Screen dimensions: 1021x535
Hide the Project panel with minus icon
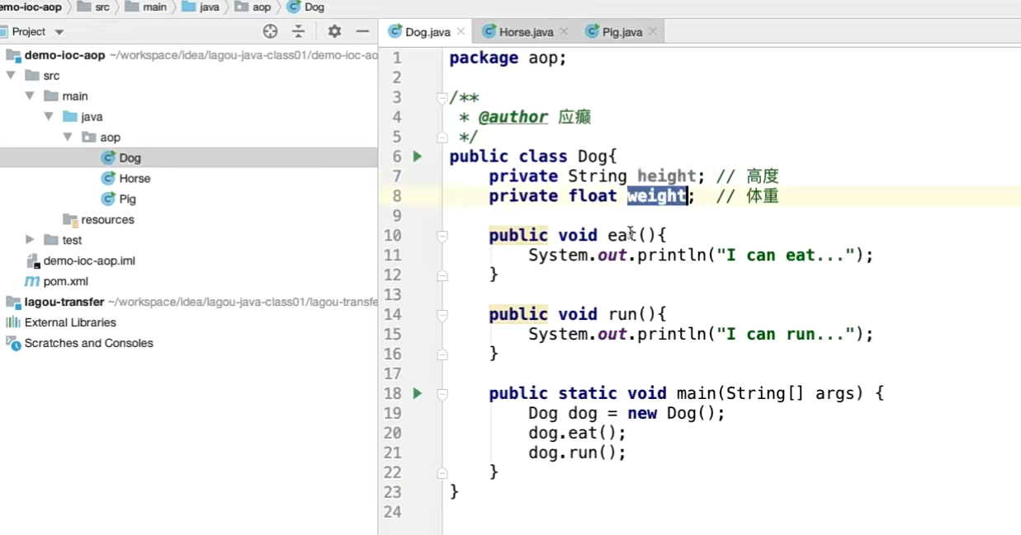[362, 31]
